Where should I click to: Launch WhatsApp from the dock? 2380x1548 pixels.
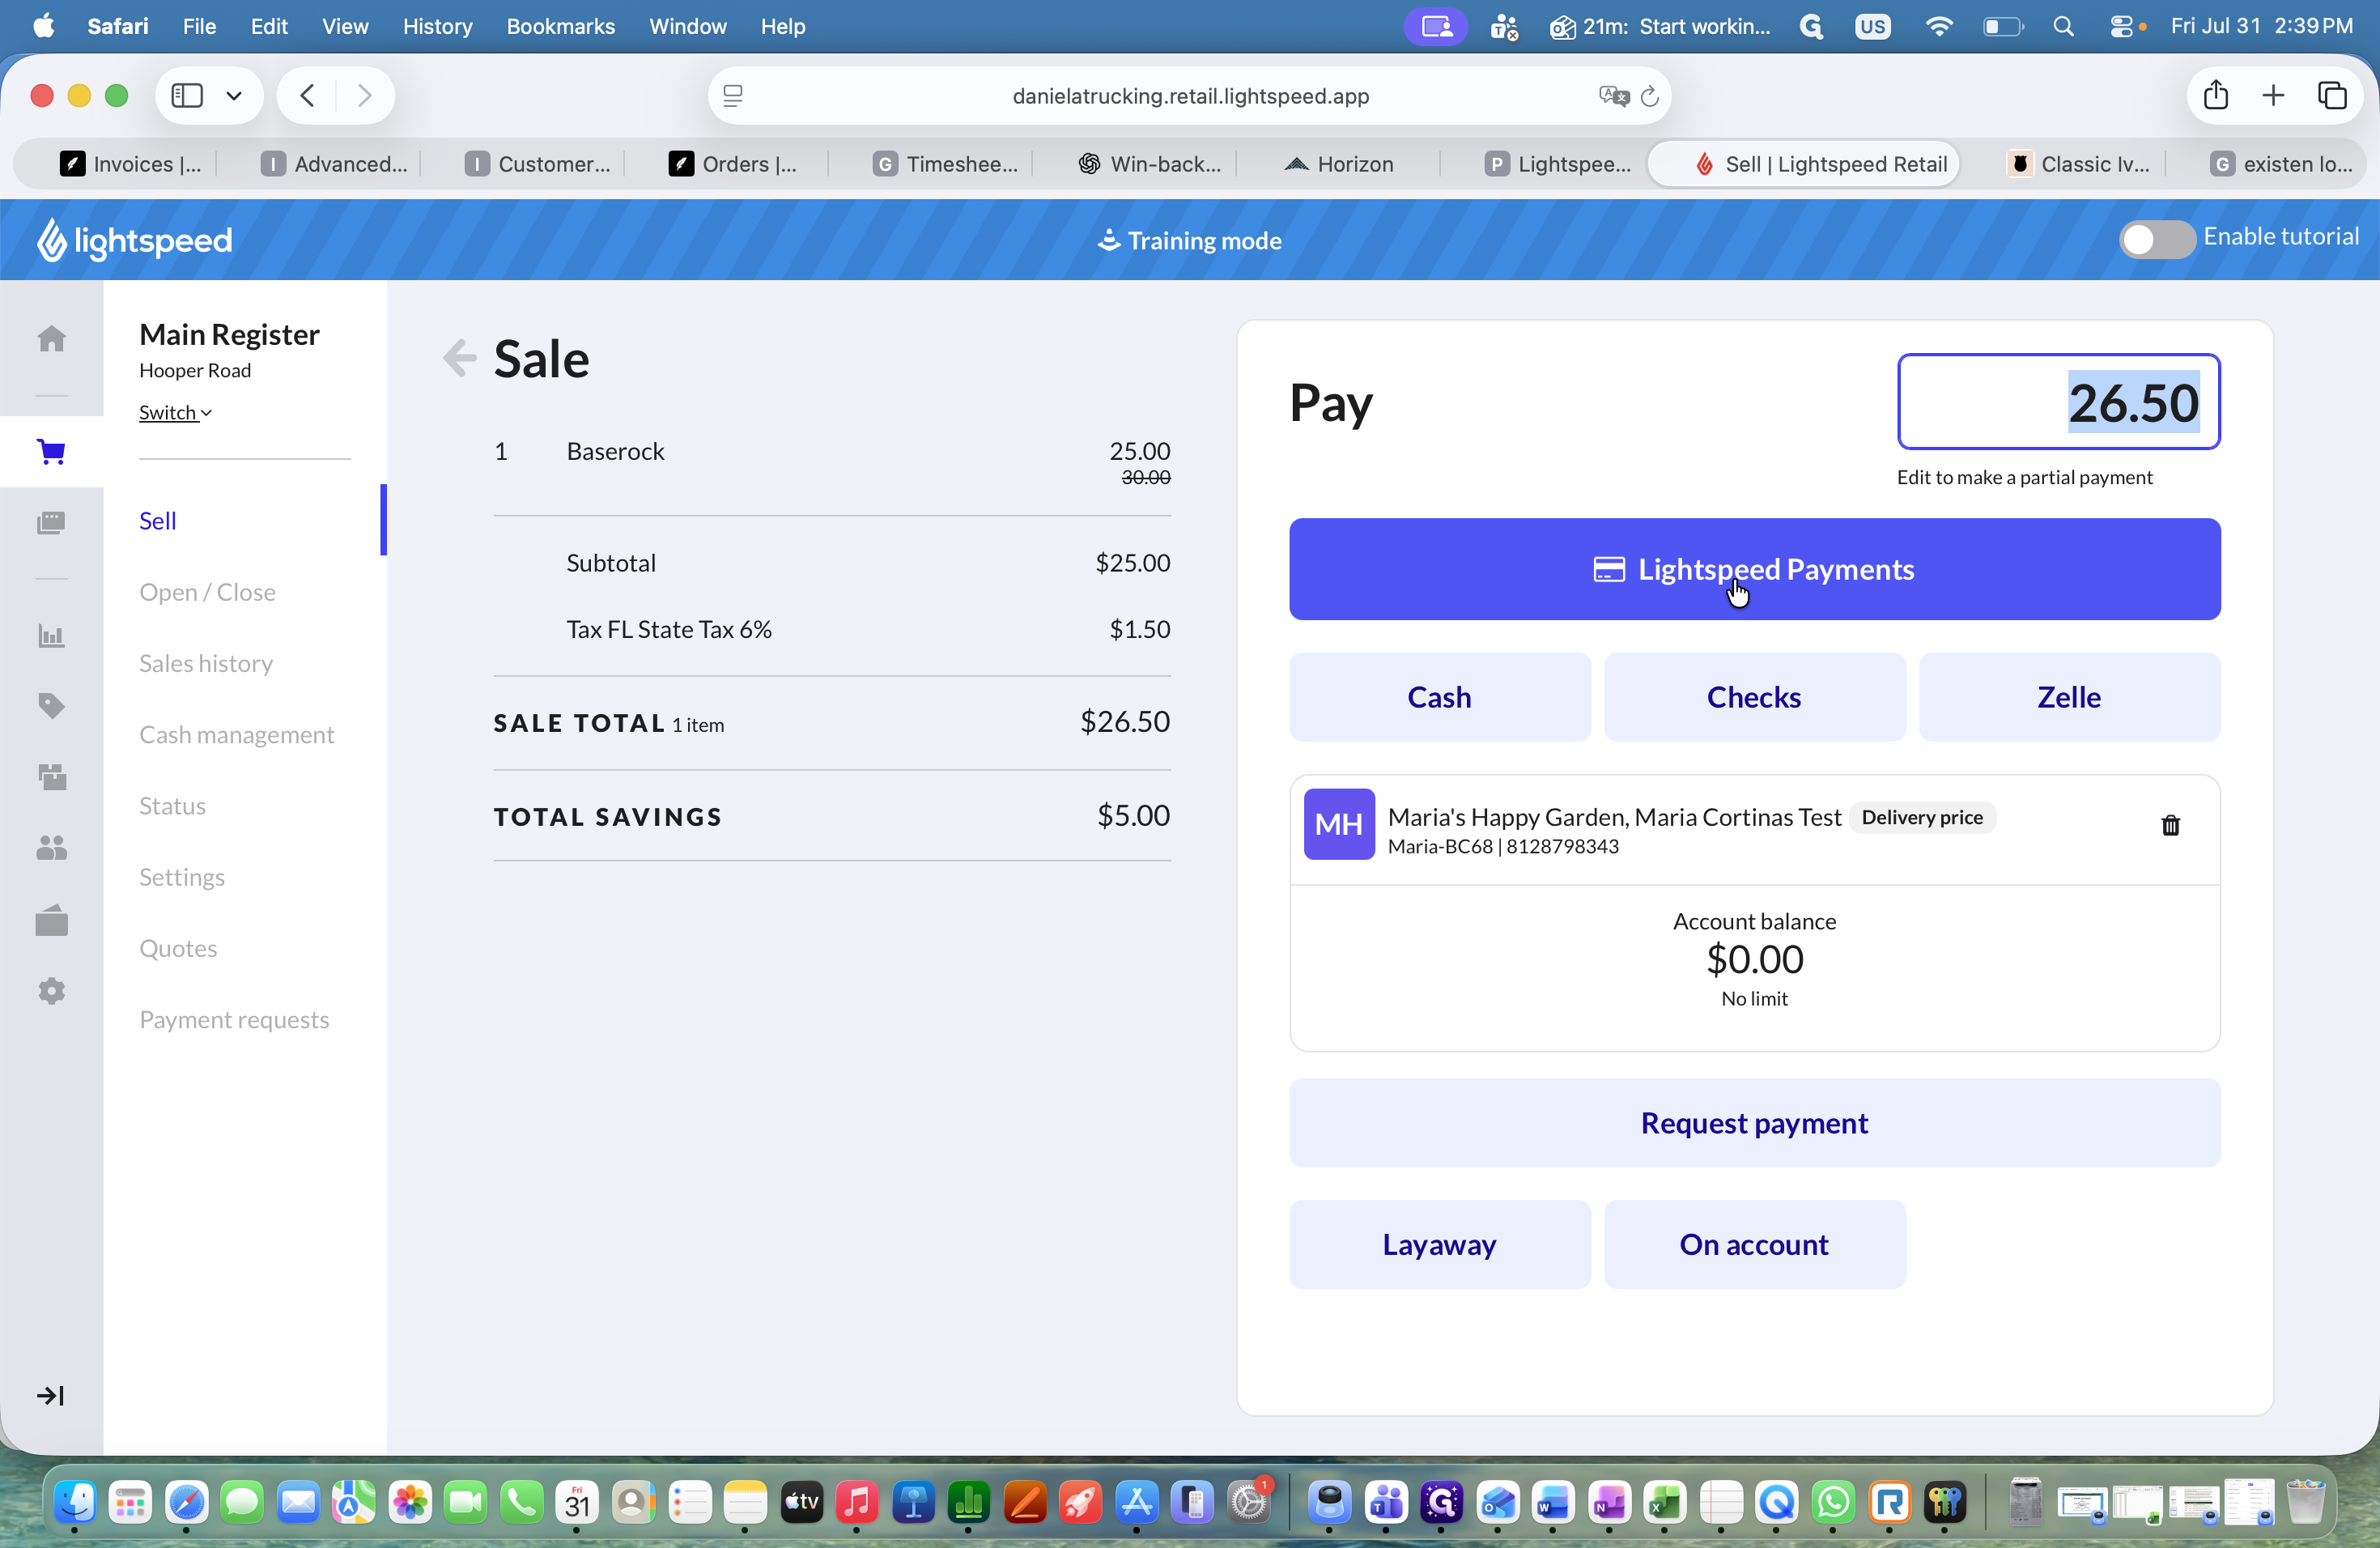click(x=1833, y=1501)
